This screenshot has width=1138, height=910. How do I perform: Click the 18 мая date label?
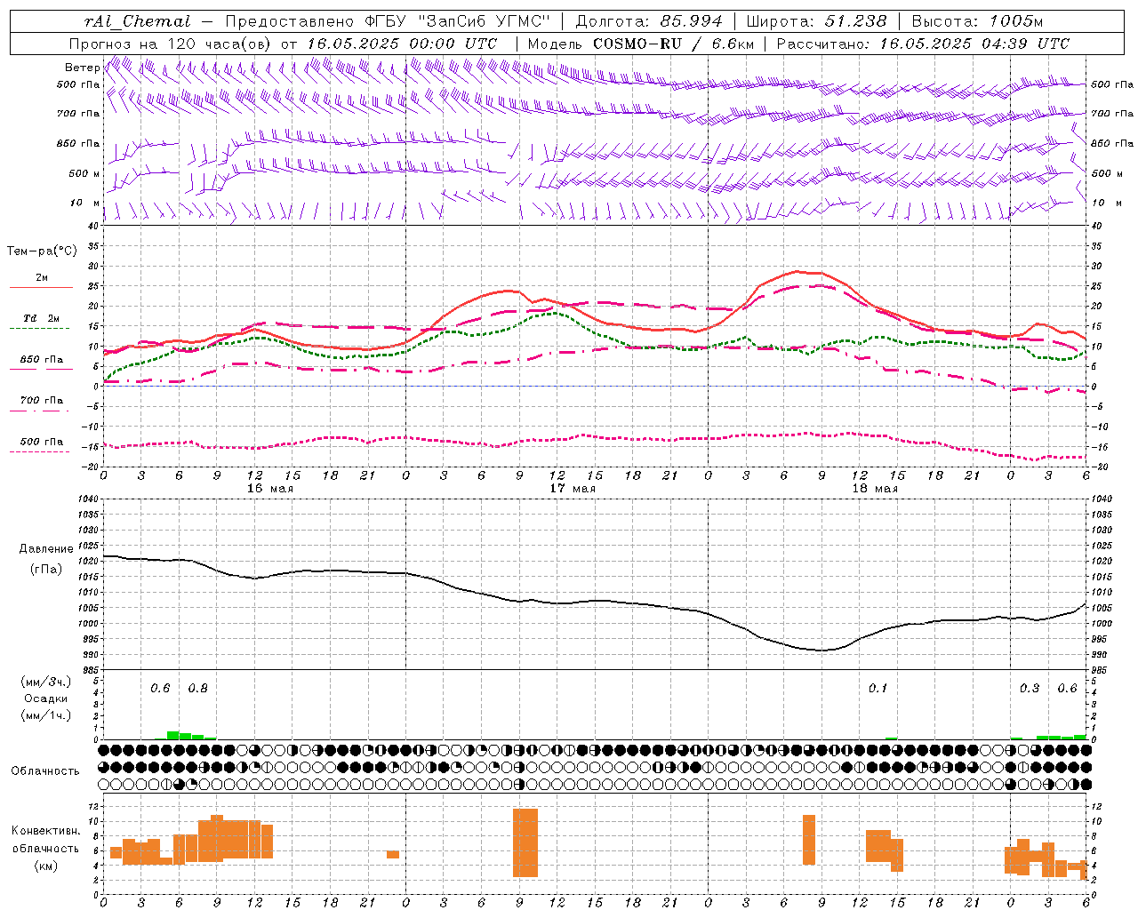[875, 489]
